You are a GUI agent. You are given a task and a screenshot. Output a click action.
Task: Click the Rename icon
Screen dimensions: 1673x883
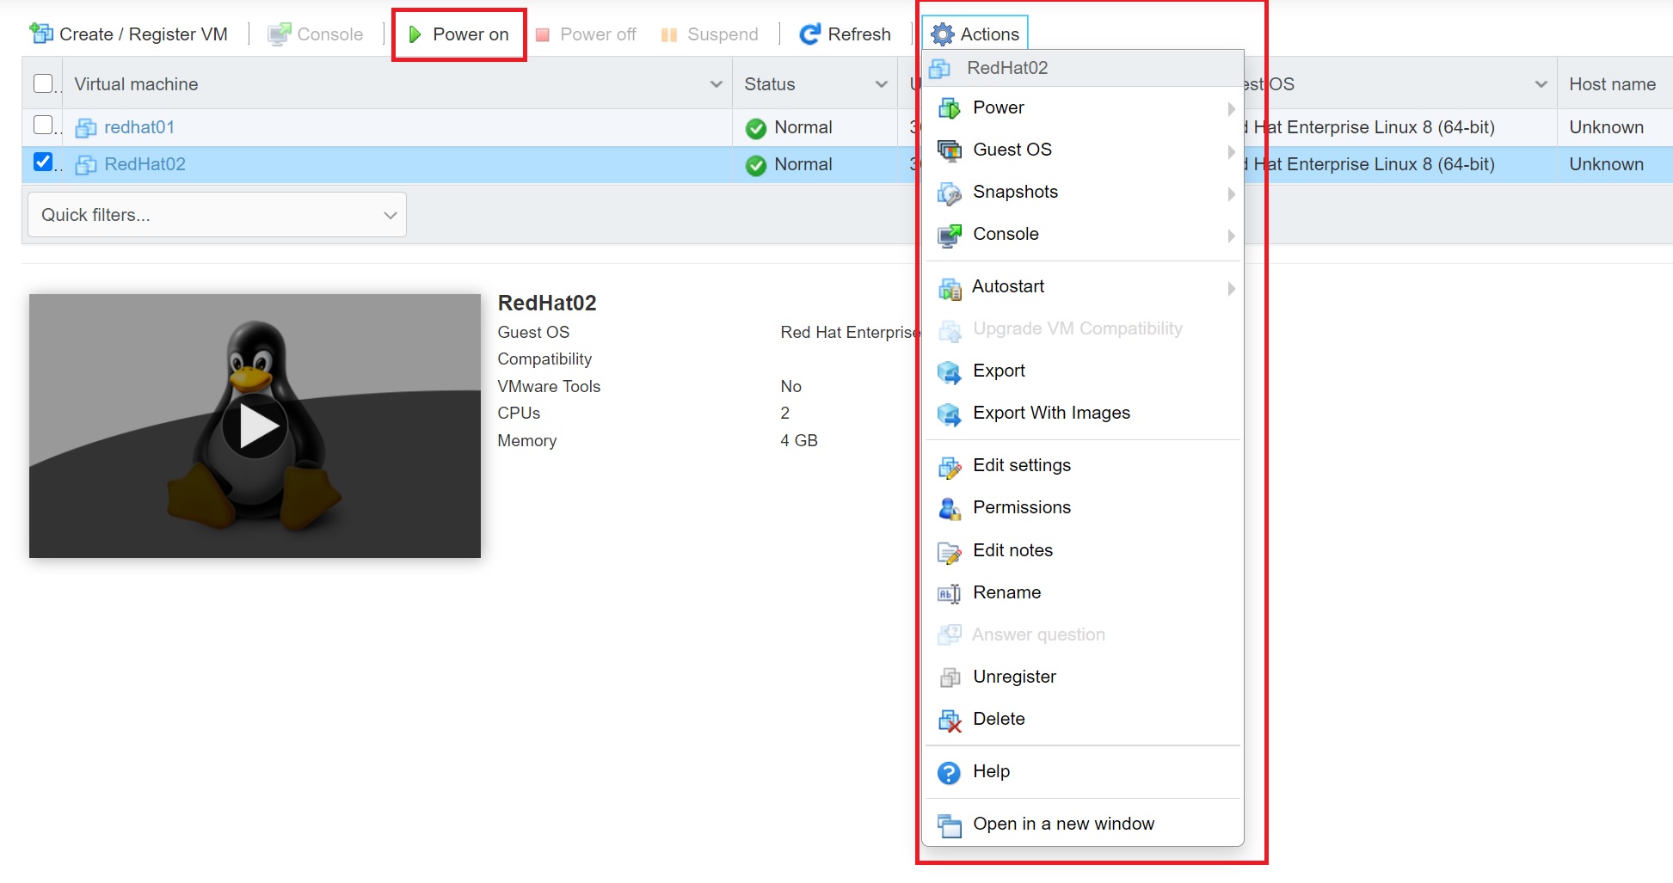[950, 593]
